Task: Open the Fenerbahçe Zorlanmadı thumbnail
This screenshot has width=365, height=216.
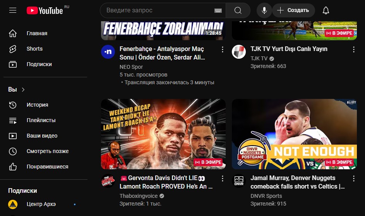Action: tap(163, 31)
